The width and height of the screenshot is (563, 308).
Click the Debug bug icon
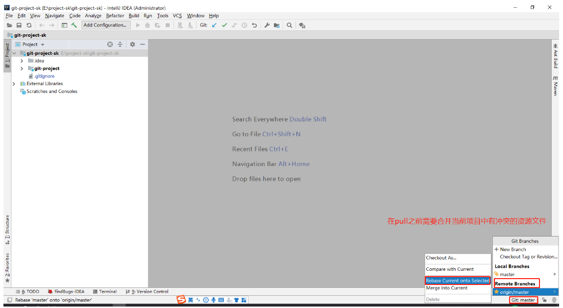pyautogui.click(x=147, y=25)
